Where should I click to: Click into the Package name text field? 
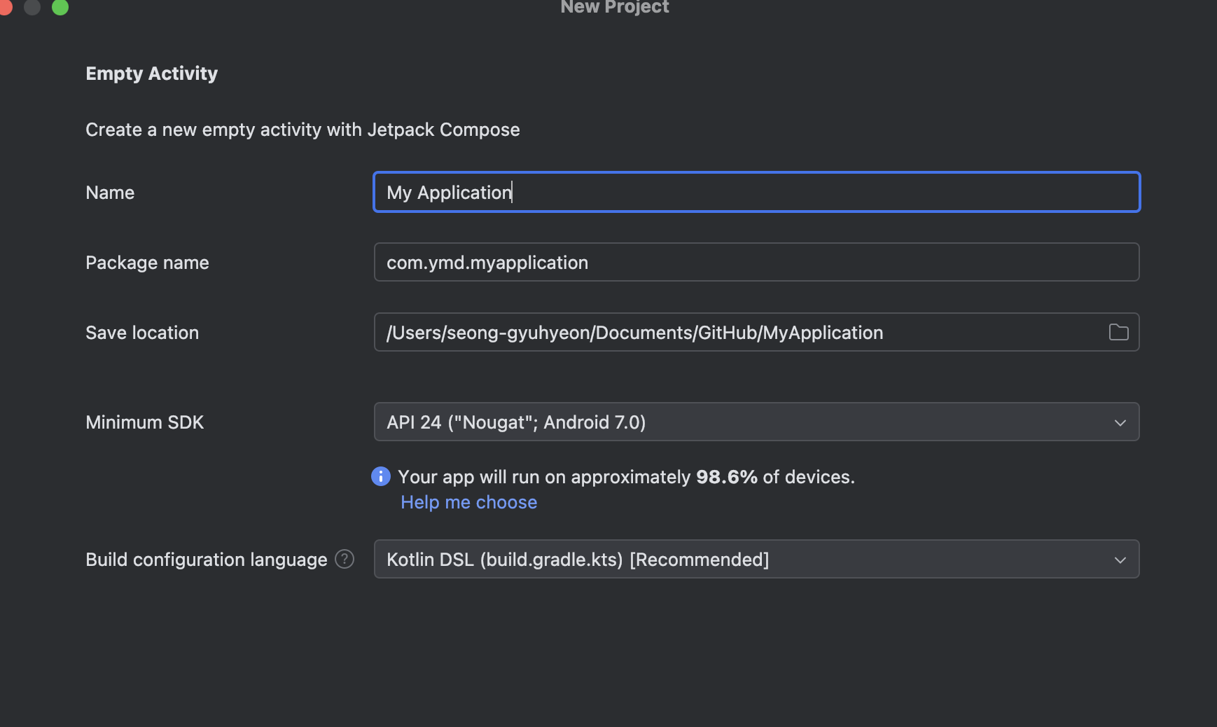point(756,262)
